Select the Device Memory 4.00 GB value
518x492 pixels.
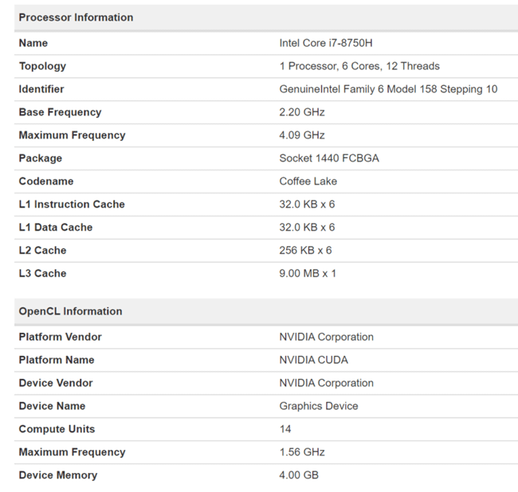coord(299,475)
